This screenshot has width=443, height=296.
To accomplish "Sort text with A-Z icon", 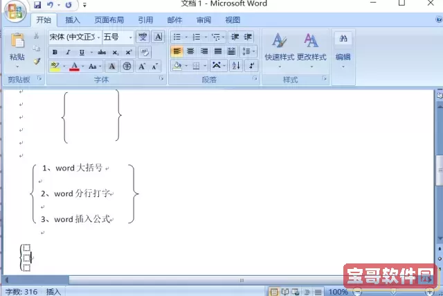I will click(x=236, y=67).
